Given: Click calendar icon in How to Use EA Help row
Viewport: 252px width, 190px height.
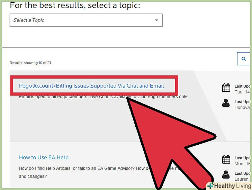Looking at the screenshot, I should [x=226, y=160].
